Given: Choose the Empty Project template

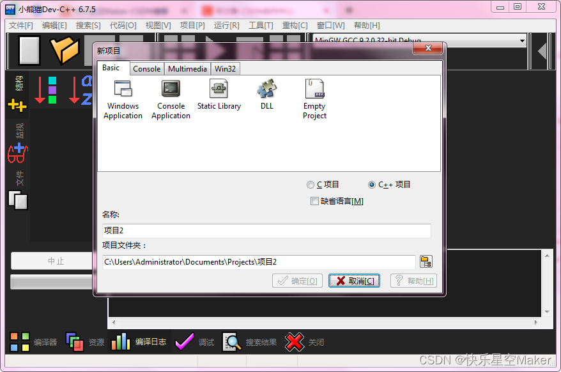Looking at the screenshot, I should [314, 99].
